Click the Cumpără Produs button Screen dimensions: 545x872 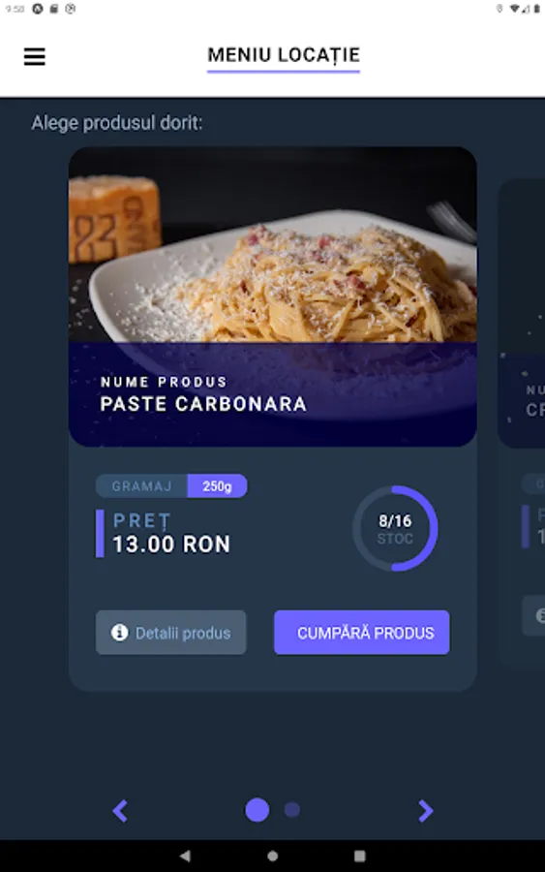coord(362,633)
